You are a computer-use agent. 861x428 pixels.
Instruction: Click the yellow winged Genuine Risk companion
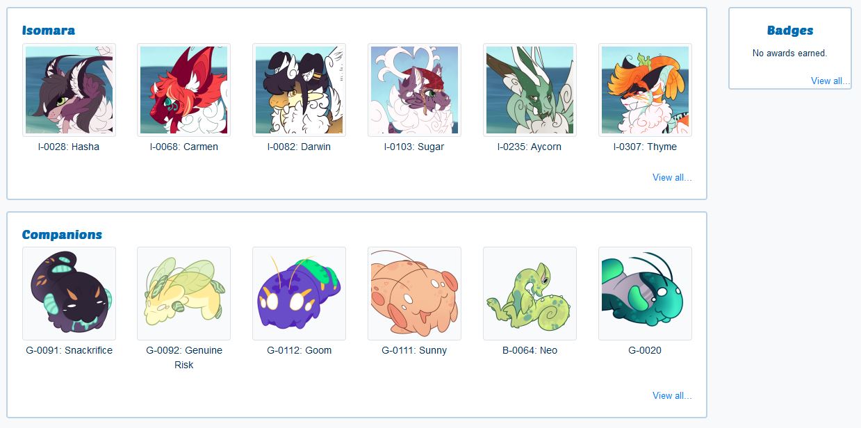pos(184,293)
